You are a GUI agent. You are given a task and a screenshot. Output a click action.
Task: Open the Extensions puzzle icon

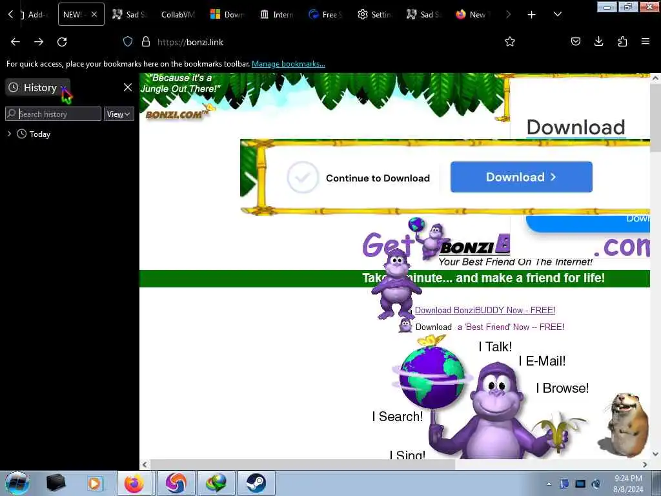click(622, 42)
